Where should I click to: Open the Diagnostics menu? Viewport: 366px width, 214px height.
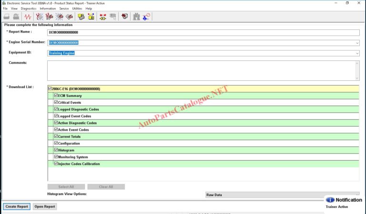[x=29, y=9]
